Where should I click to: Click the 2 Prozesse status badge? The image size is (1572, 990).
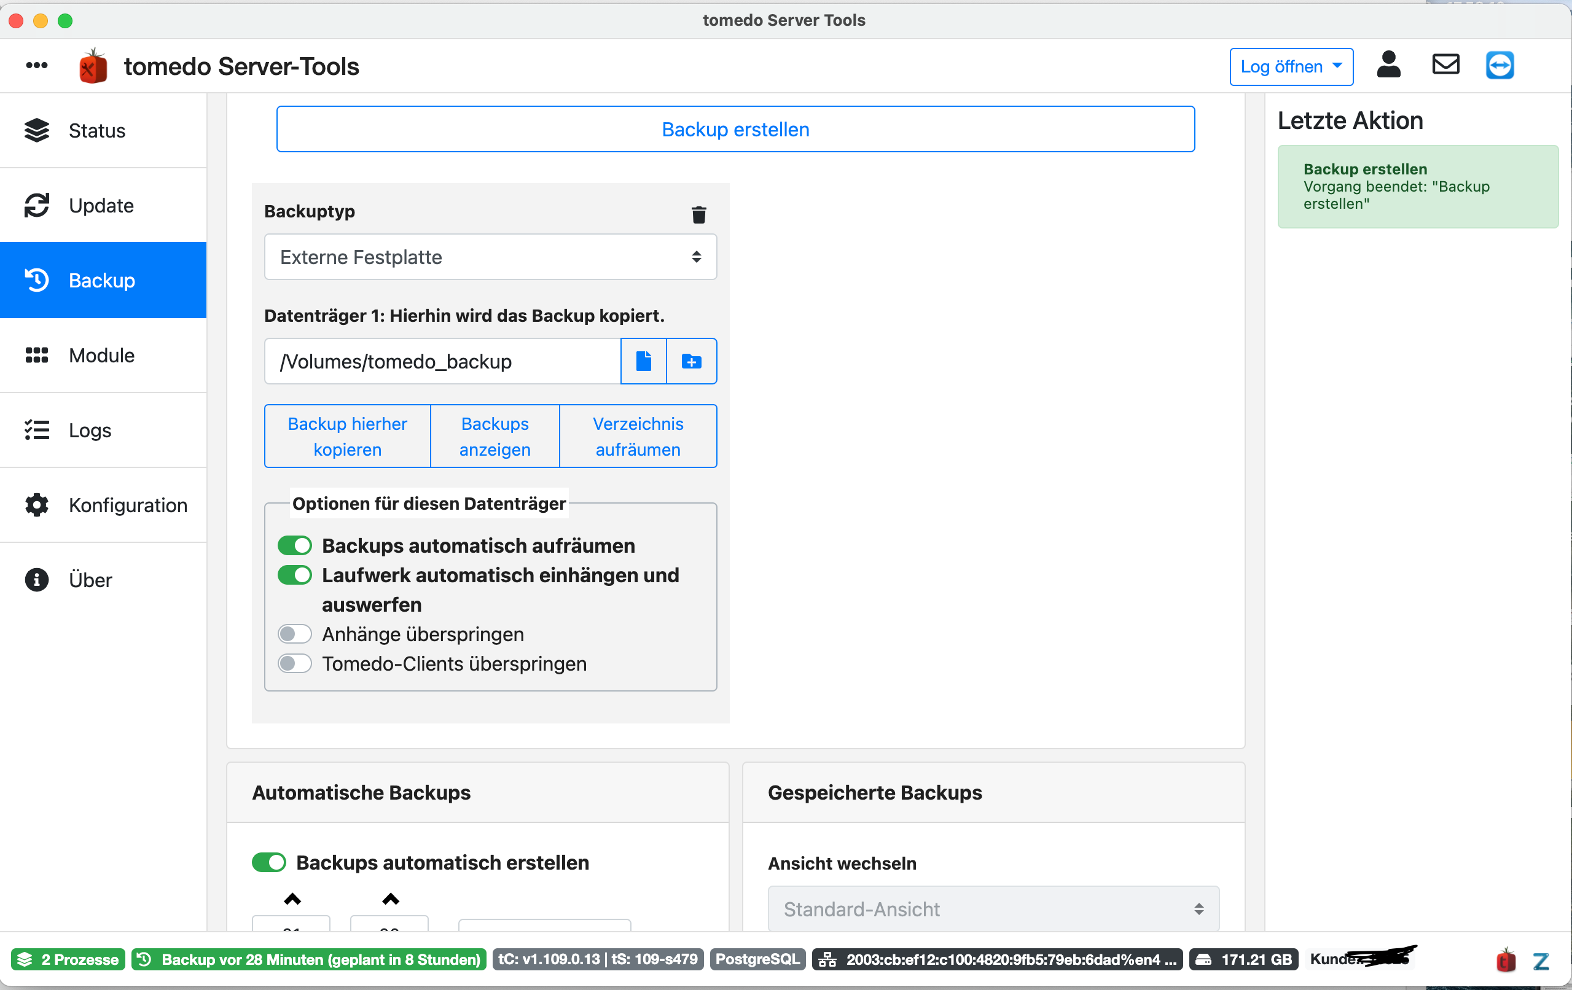(x=68, y=960)
